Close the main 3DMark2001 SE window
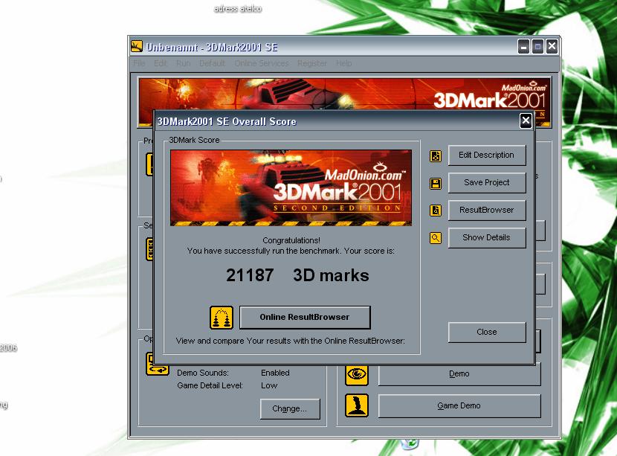Image resolution: width=617 pixels, height=456 pixels. pos(552,47)
